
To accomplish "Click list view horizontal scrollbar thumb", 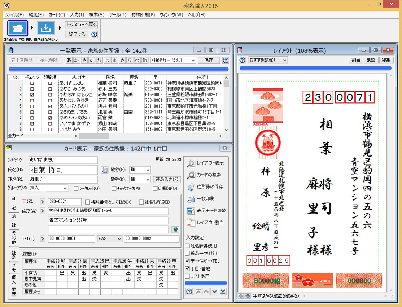I will coord(94,136).
